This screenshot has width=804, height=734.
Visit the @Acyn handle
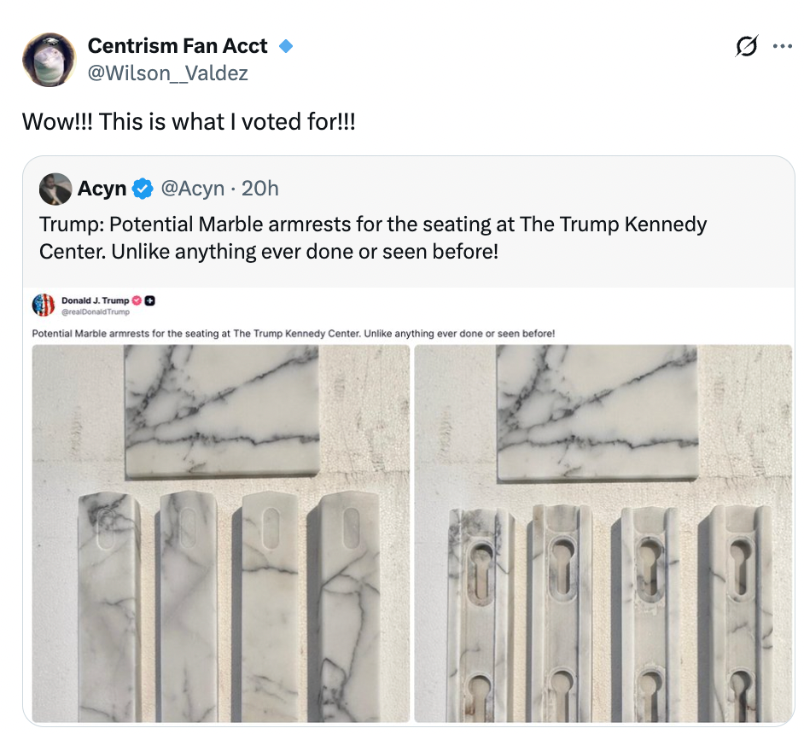[193, 189]
